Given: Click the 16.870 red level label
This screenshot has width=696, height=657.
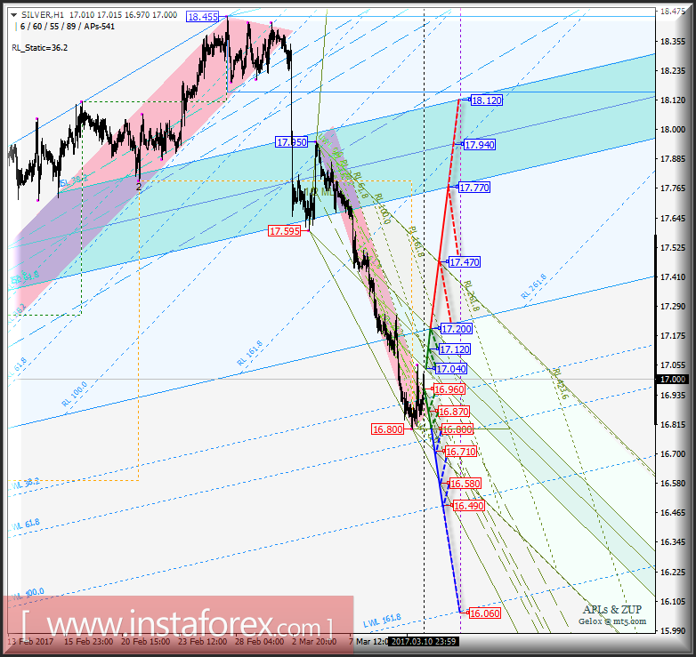Looking at the screenshot, I should click(454, 412).
